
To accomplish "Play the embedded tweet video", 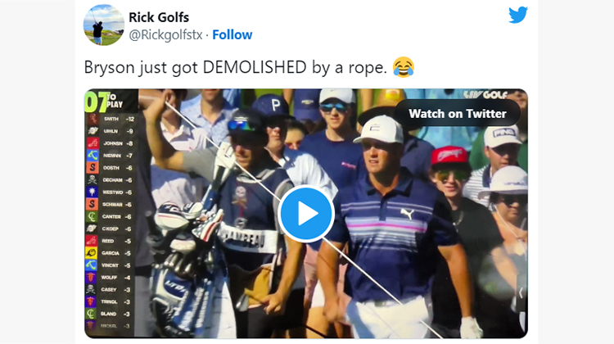I will (x=306, y=214).
